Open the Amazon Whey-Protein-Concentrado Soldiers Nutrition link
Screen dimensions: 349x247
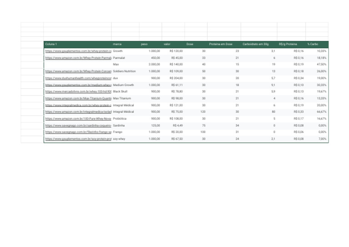[x=78, y=71]
